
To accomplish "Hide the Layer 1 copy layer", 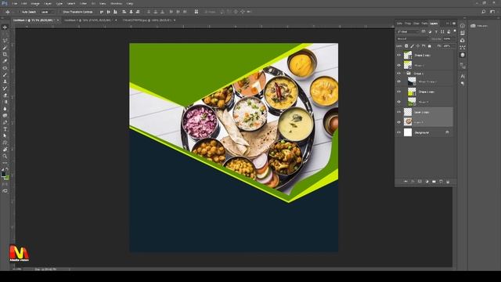I will point(398,112).
